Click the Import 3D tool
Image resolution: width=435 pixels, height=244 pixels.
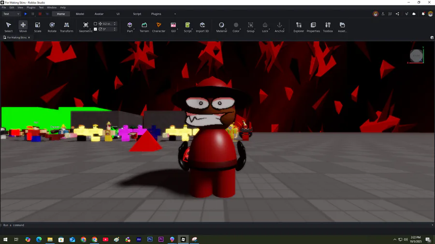click(x=202, y=27)
